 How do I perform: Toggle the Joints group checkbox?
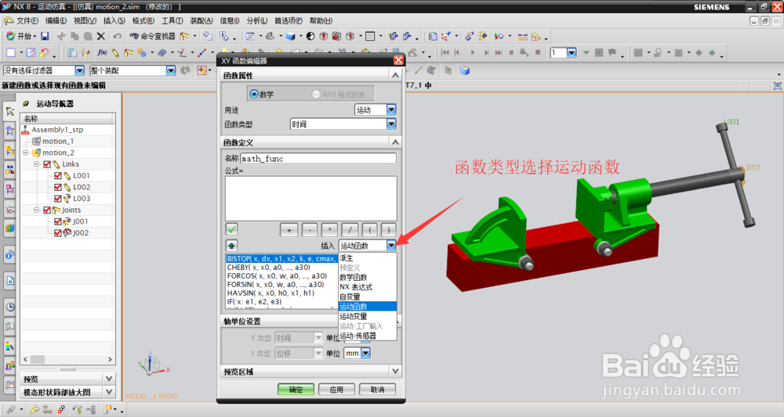point(47,210)
